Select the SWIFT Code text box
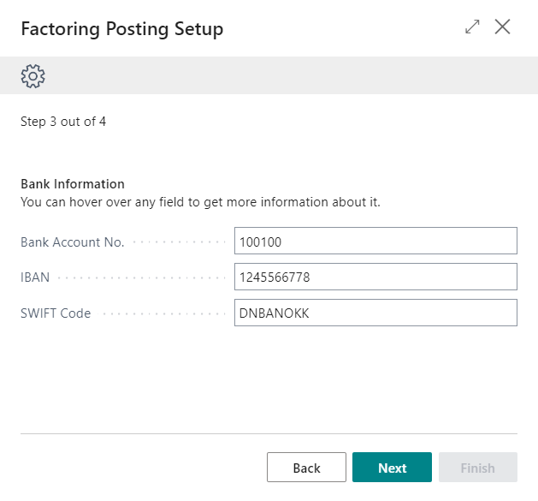538x501 pixels. coord(375,313)
